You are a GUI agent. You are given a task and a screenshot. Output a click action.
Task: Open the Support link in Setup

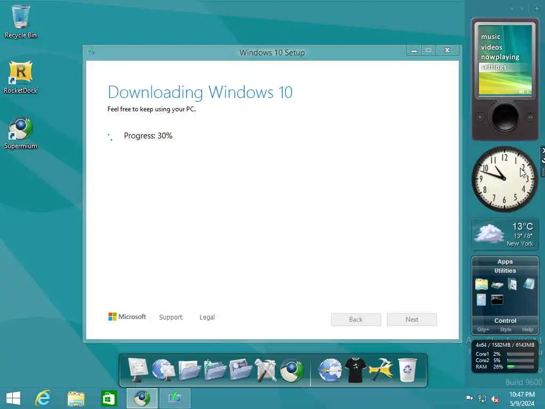[171, 317]
